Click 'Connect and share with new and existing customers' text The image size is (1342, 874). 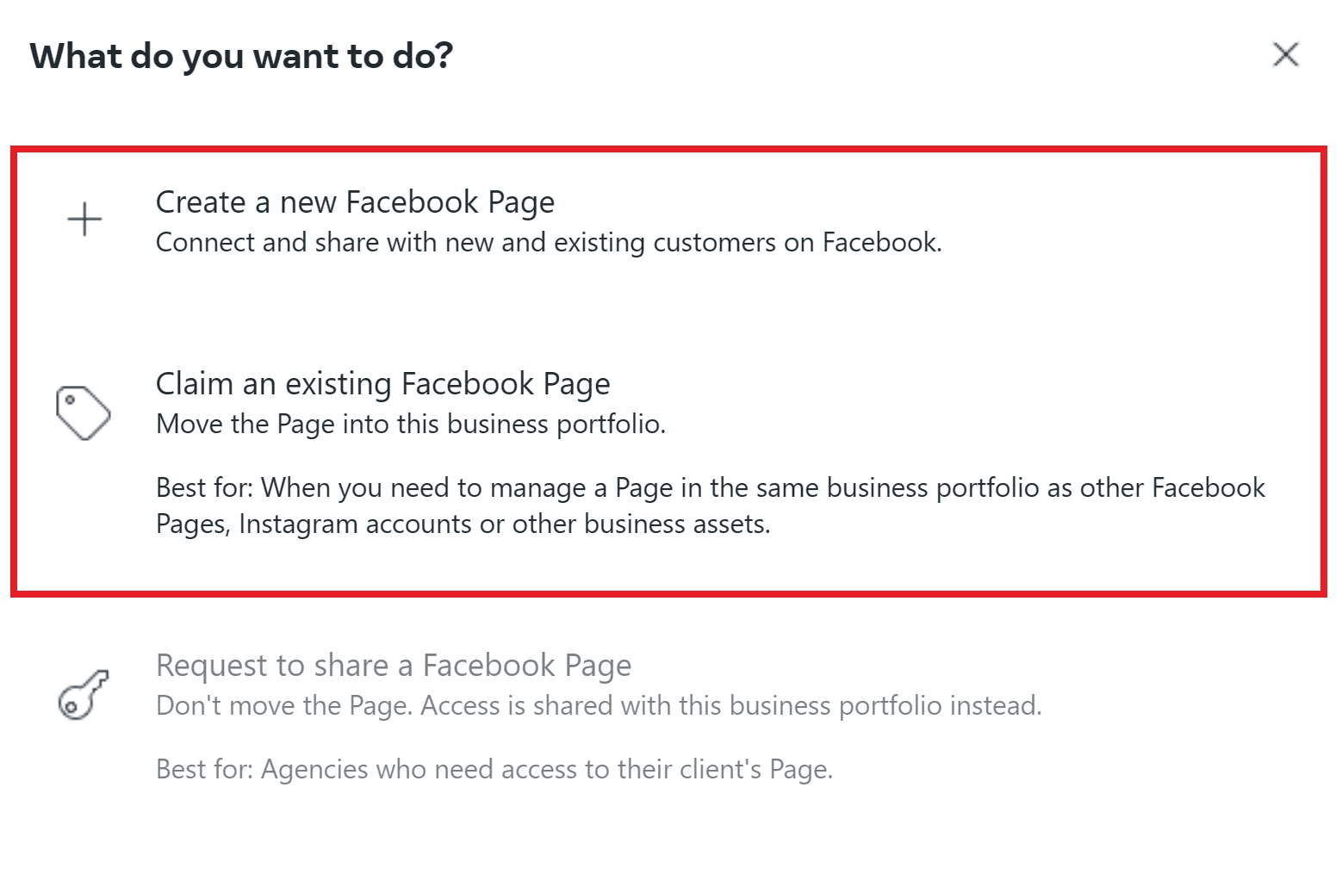[549, 243]
